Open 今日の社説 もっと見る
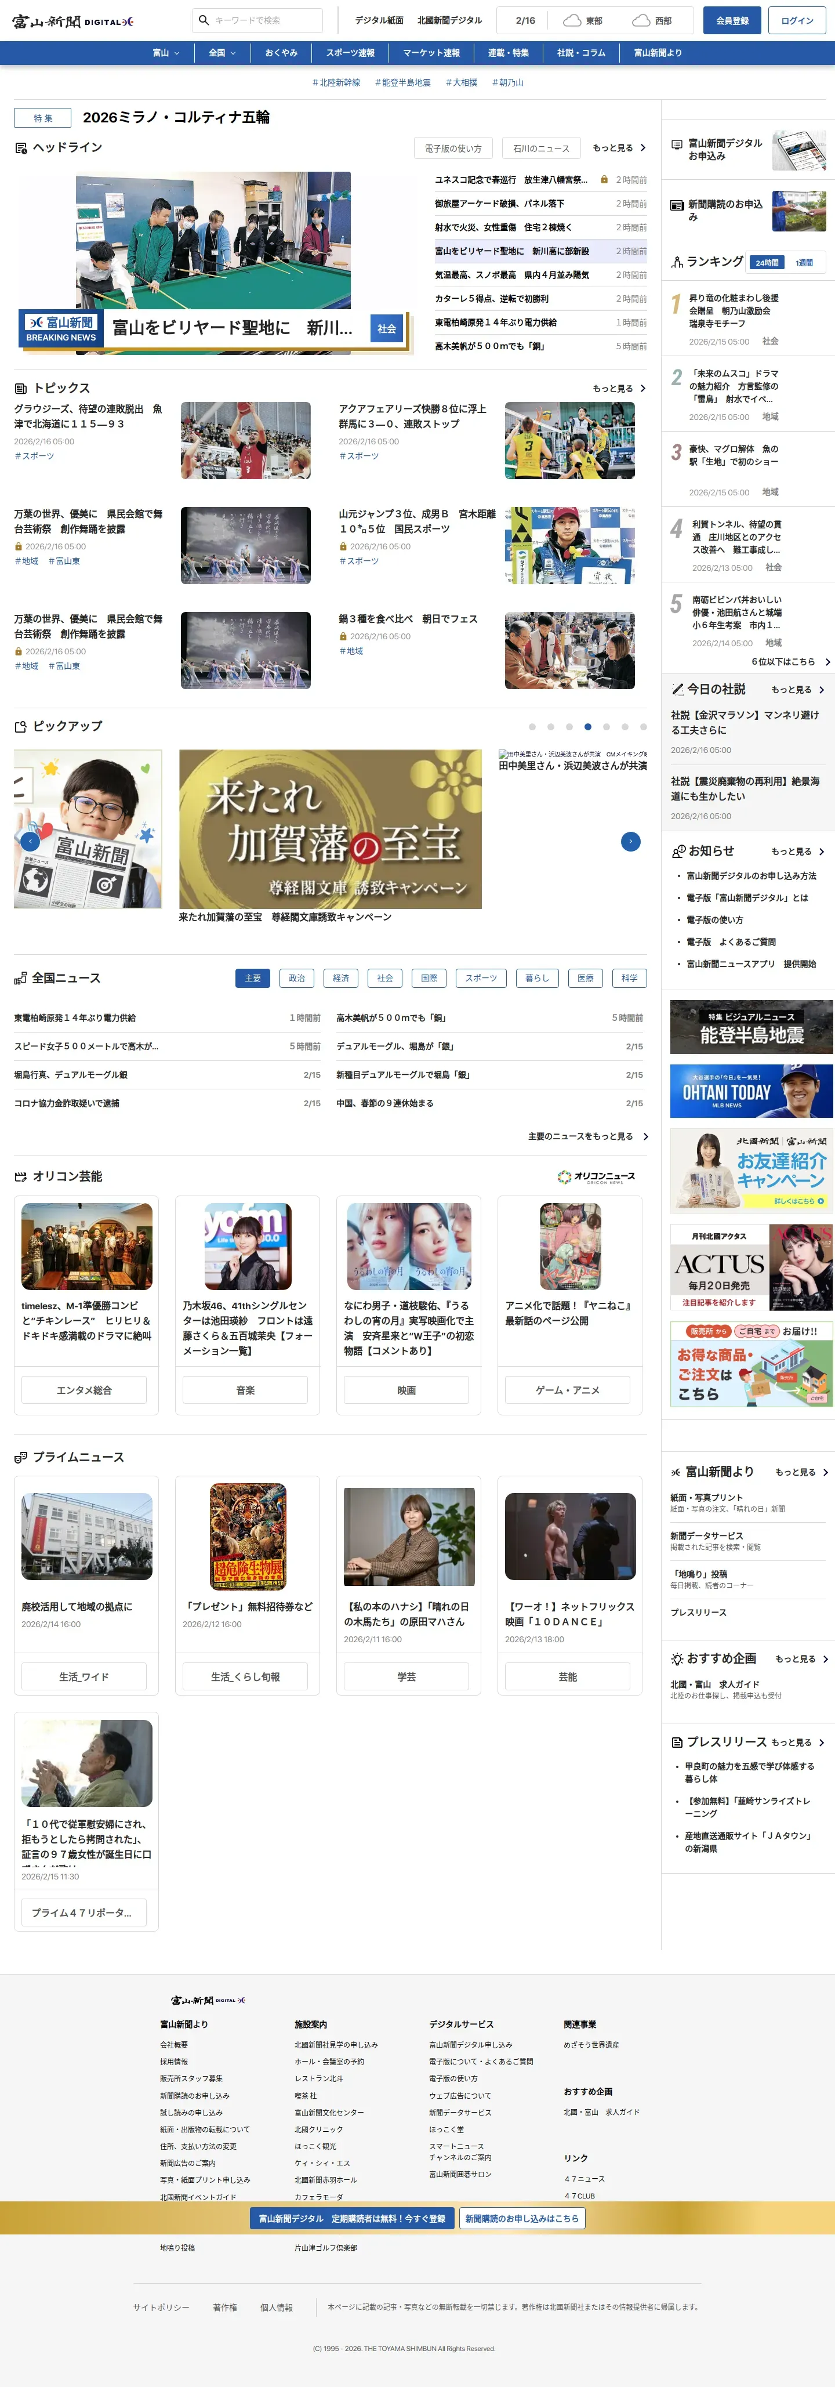The width and height of the screenshot is (835, 2387). [x=798, y=689]
